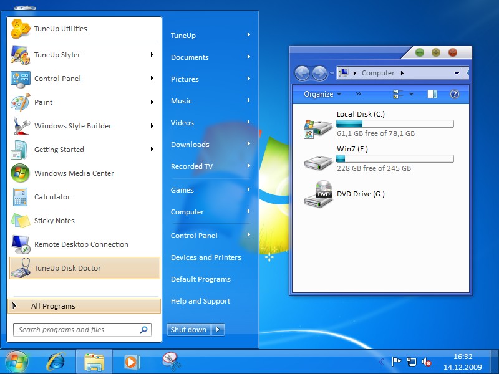The height and width of the screenshot is (374, 499).
Task: Click Win7 (E:) usage bar
Action: [x=395, y=159]
